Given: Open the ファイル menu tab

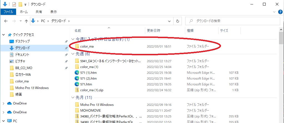Looking at the screenshot, I should click(x=8, y=12).
